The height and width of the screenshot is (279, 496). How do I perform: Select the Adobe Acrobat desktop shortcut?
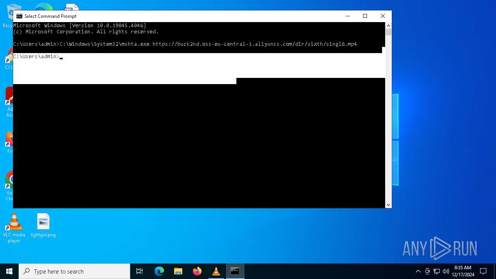(x=9, y=102)
